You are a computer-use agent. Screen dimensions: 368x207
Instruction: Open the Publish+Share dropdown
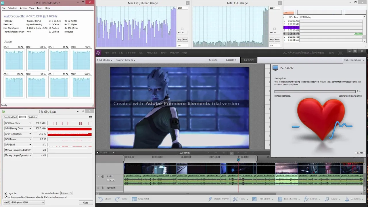click(354, 60)
